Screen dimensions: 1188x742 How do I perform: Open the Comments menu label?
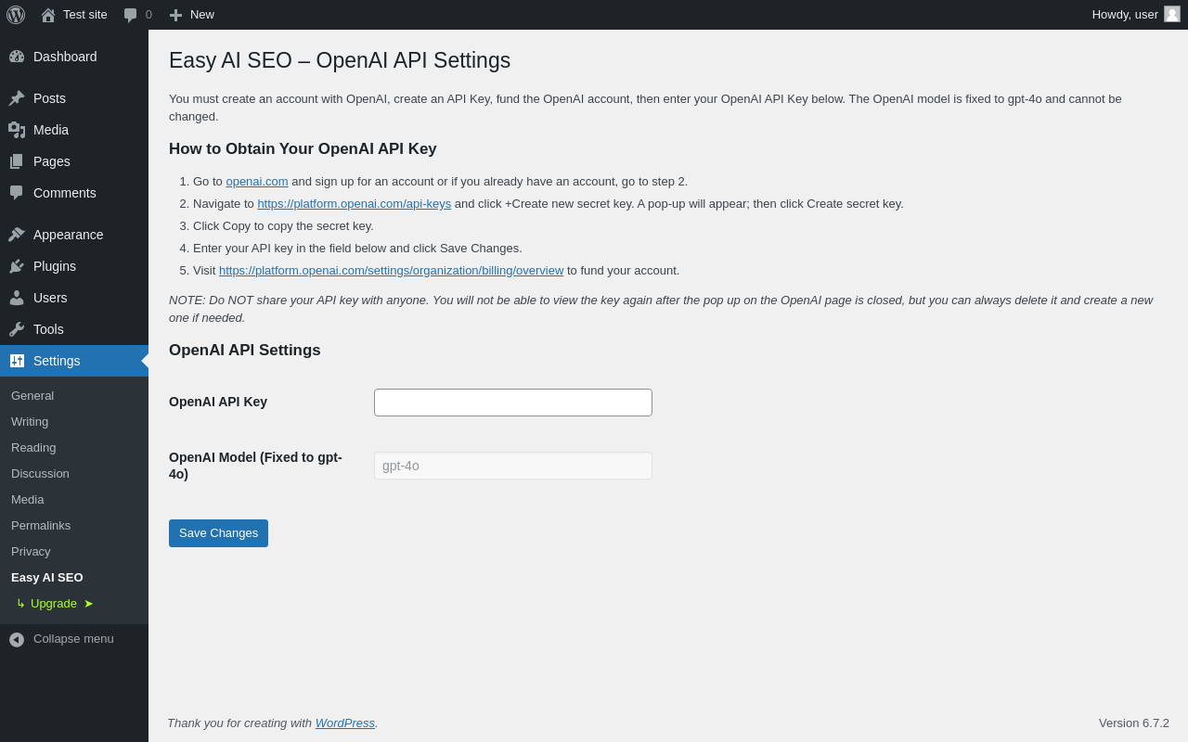[x=65, y=193]
